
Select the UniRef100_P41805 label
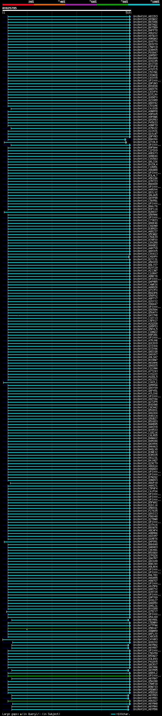145,662
